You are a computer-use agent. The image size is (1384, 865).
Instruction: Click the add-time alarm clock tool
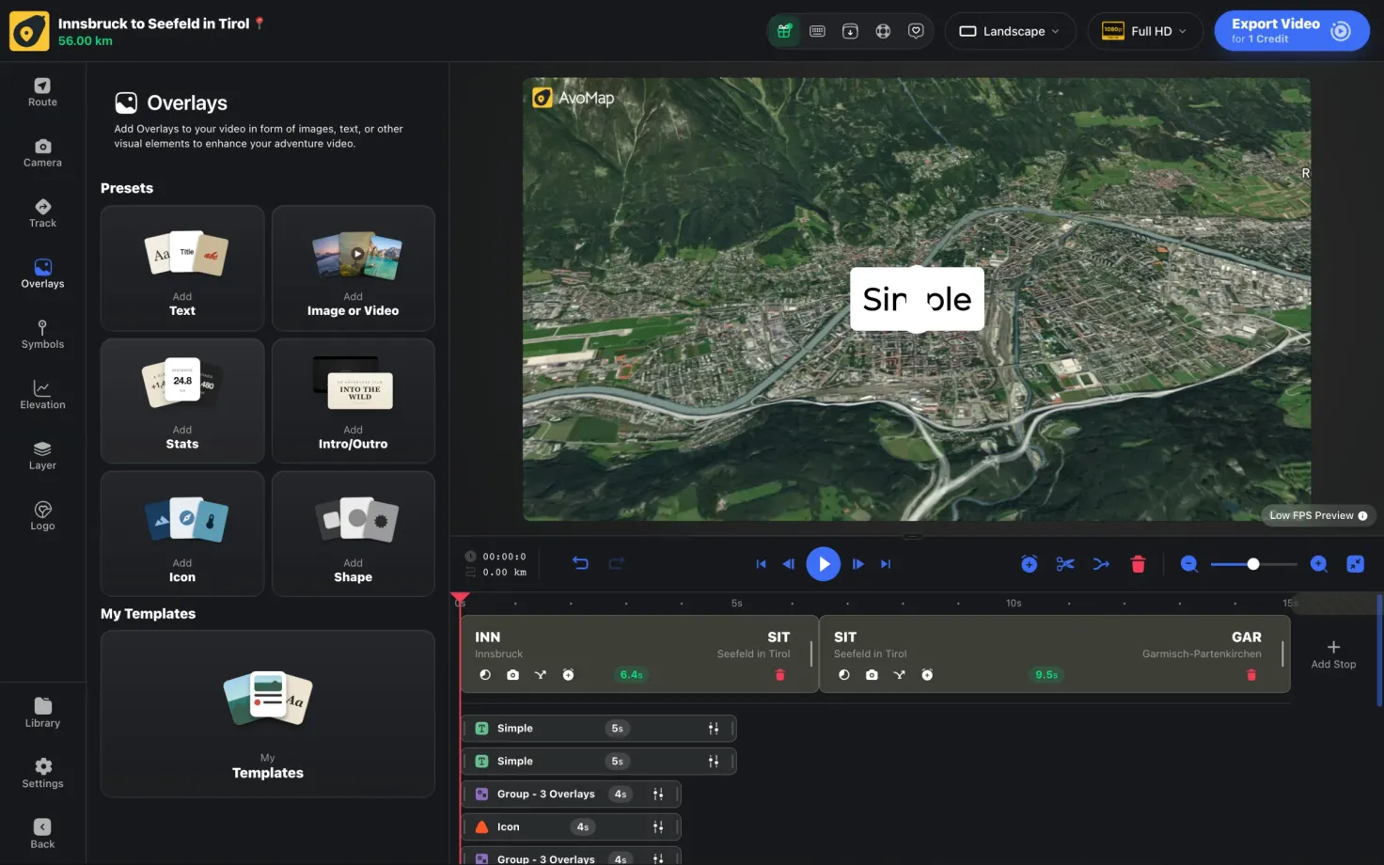coord(1030,564)
